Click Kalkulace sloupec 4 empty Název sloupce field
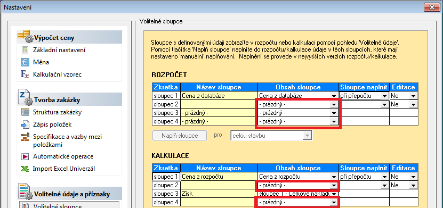This screenshot has width=443, height=208. coord(219,202)
